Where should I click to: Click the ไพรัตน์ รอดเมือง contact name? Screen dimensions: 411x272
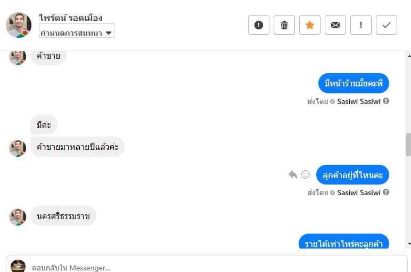click(x=71, y=18)
